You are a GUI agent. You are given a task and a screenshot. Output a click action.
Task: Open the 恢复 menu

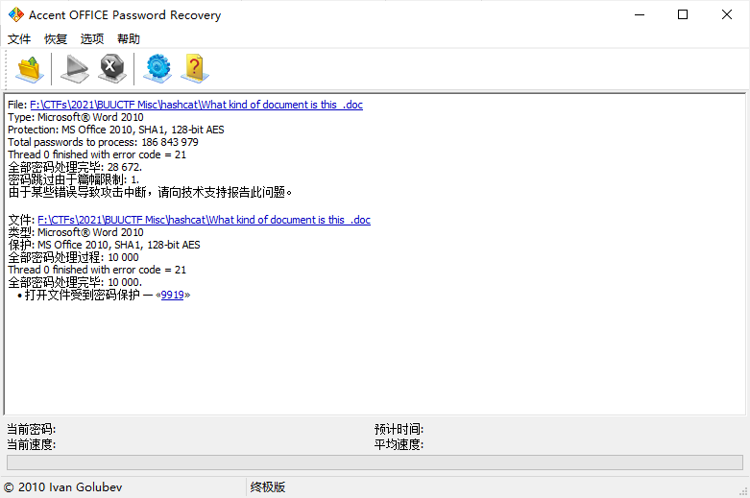56,39
